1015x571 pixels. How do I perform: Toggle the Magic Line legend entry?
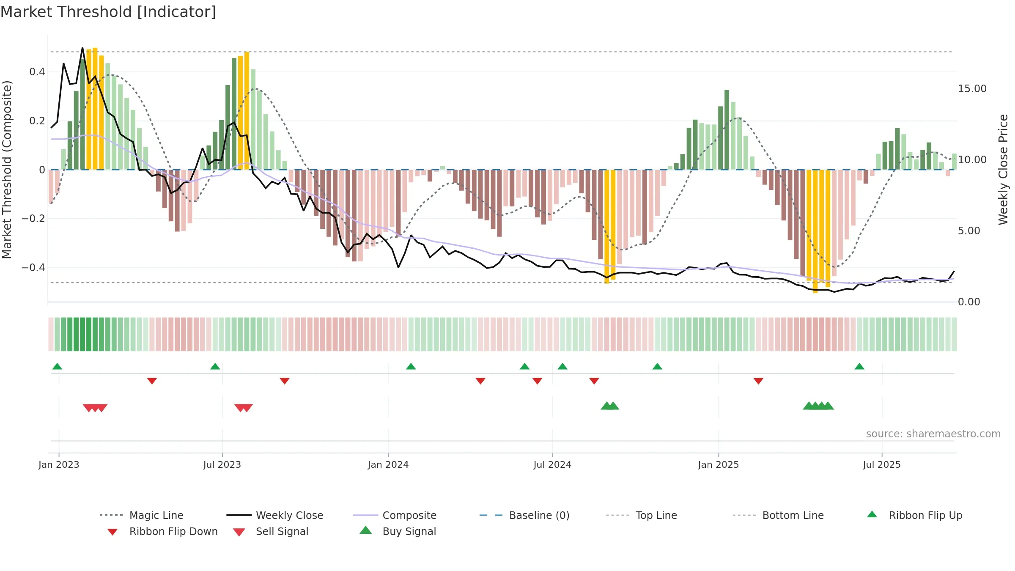point(142,515)
